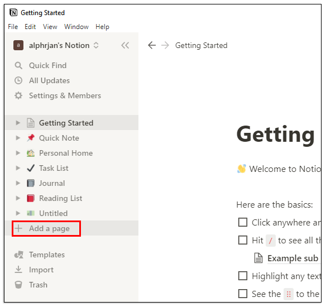Click the Import download icon
Screen dimensions: 326x307
pyautogui.click(x=18, y=270)
